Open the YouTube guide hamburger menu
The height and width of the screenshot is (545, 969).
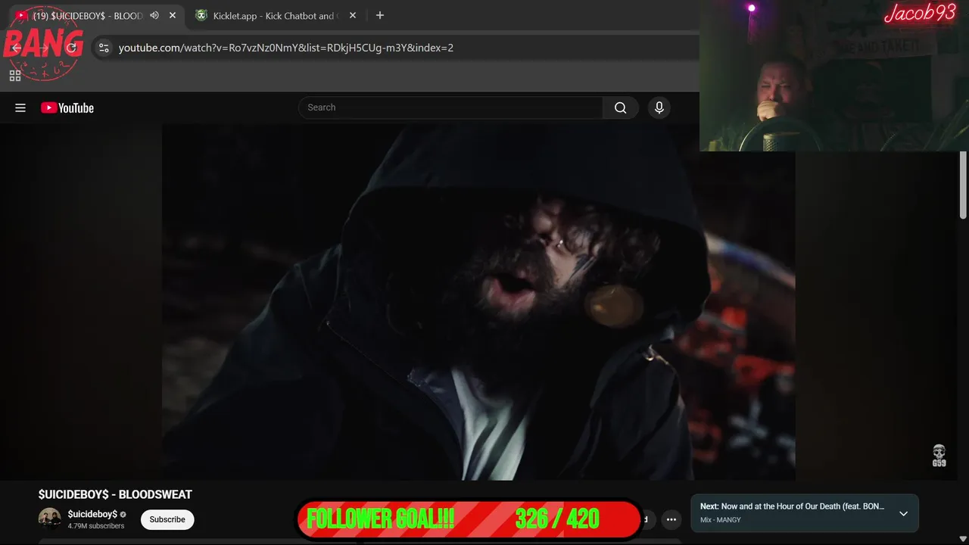click(20, 108)
